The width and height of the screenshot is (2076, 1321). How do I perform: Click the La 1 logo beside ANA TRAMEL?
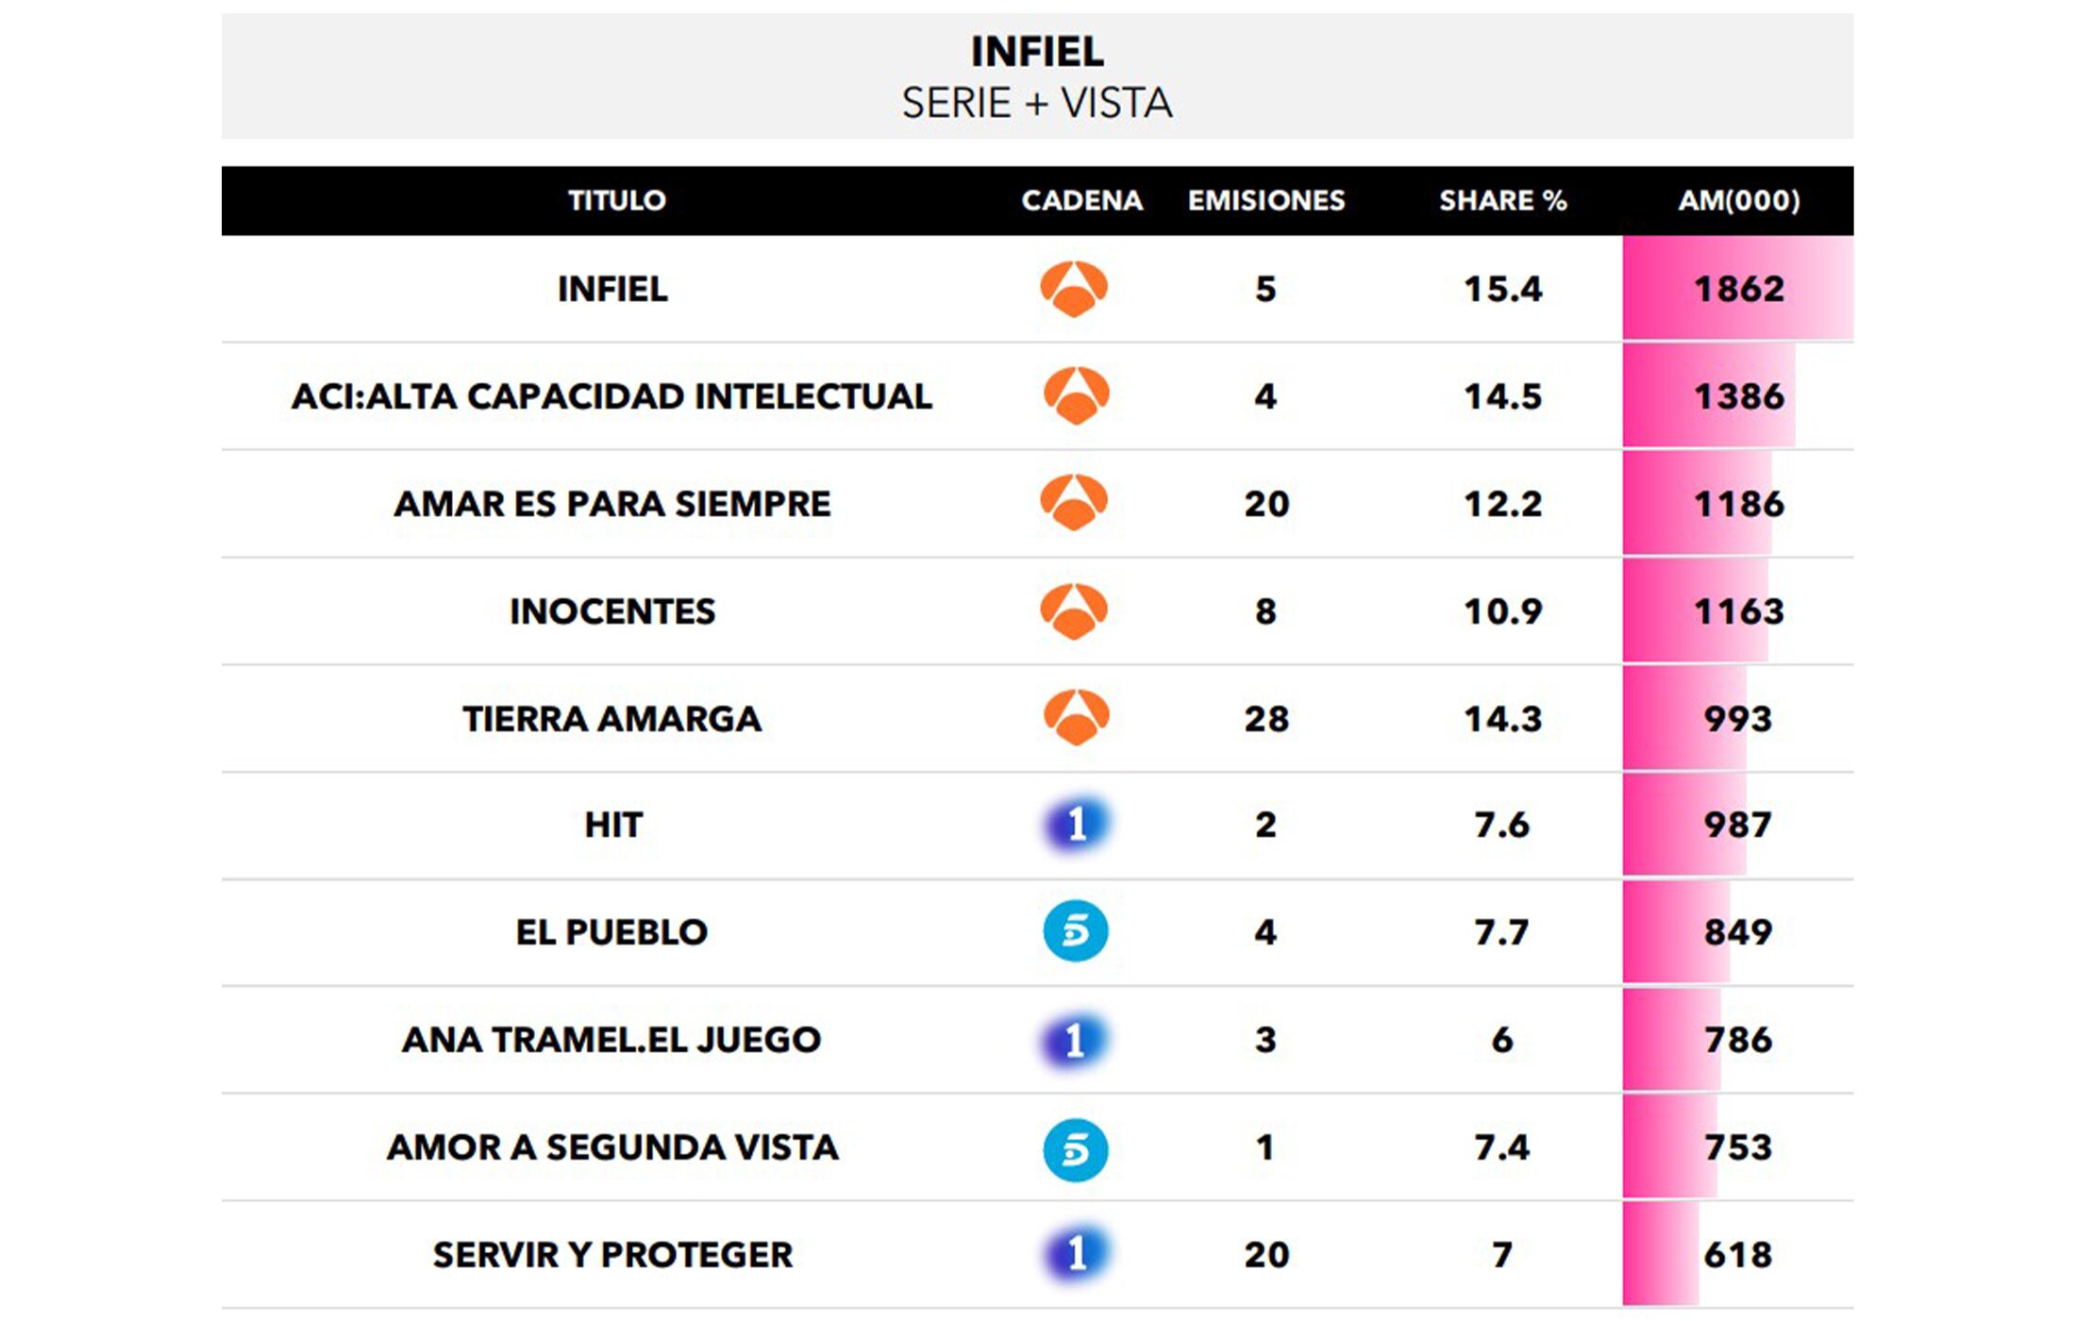pos(1075,1040)
